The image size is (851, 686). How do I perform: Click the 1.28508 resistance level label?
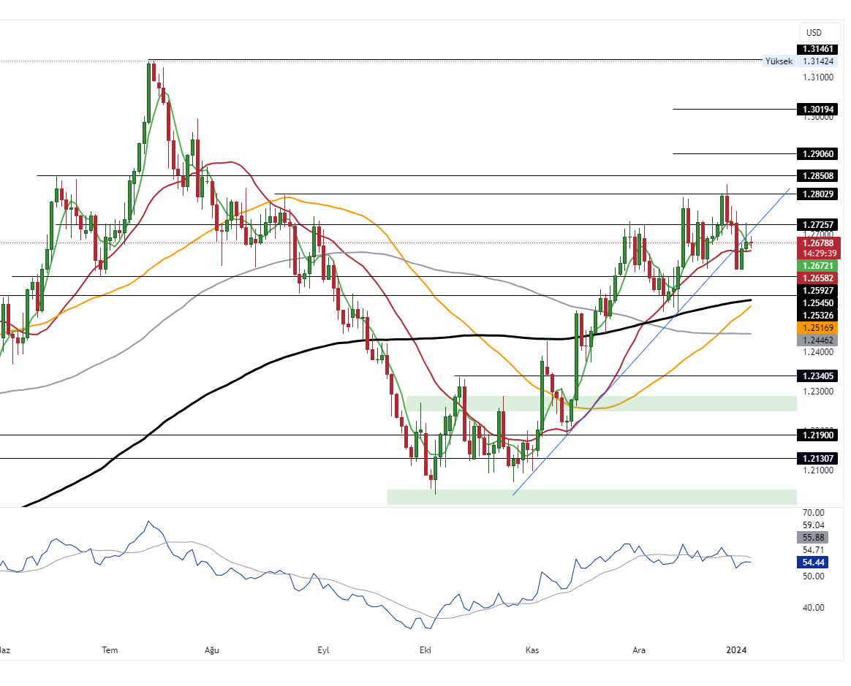819,176
